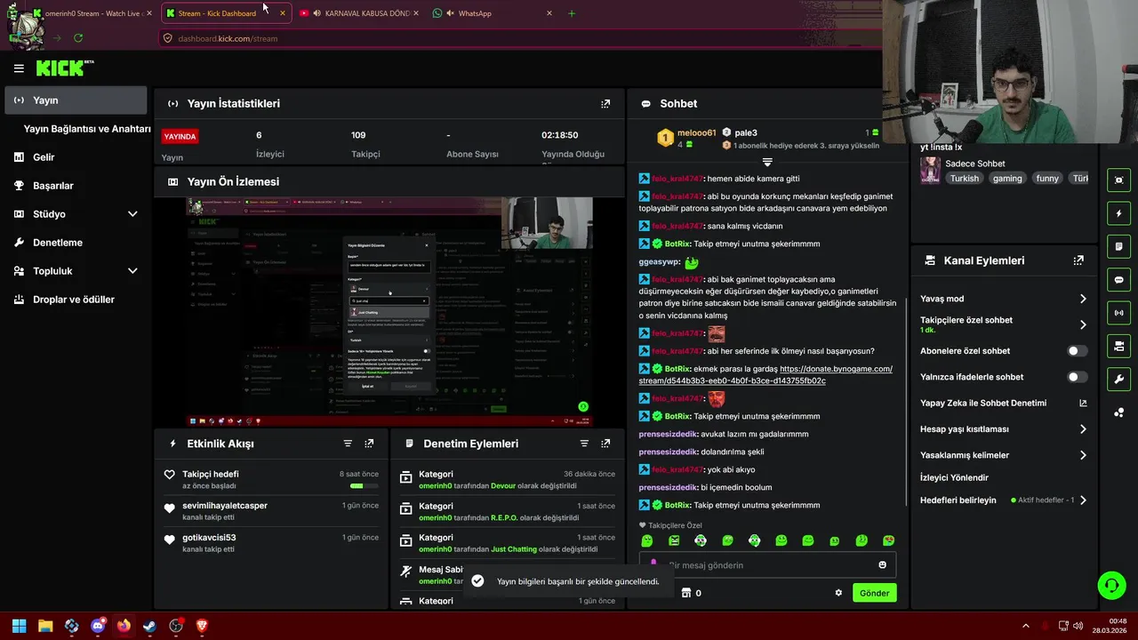Image resolution: width=1138 pixels, height=640 pixels.
Task: Pop out the Denetim Eylemleri panel
Action: coord(605,444)
